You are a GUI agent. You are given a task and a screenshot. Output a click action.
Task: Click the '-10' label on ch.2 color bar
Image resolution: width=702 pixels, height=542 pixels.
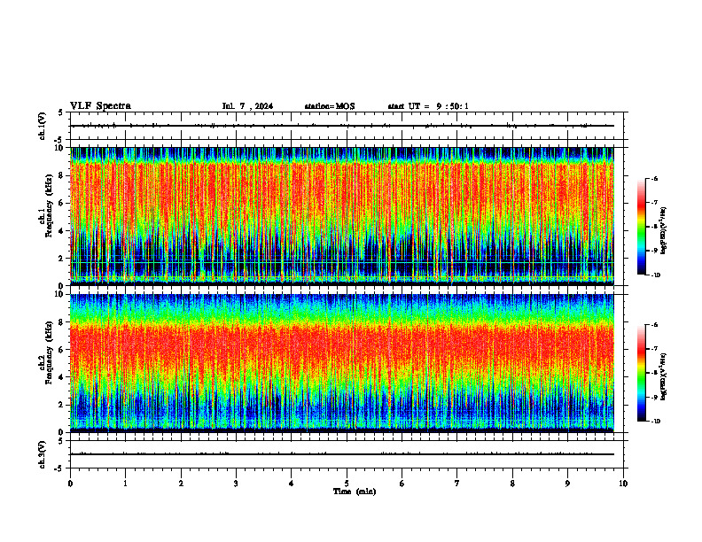point(655,422)
